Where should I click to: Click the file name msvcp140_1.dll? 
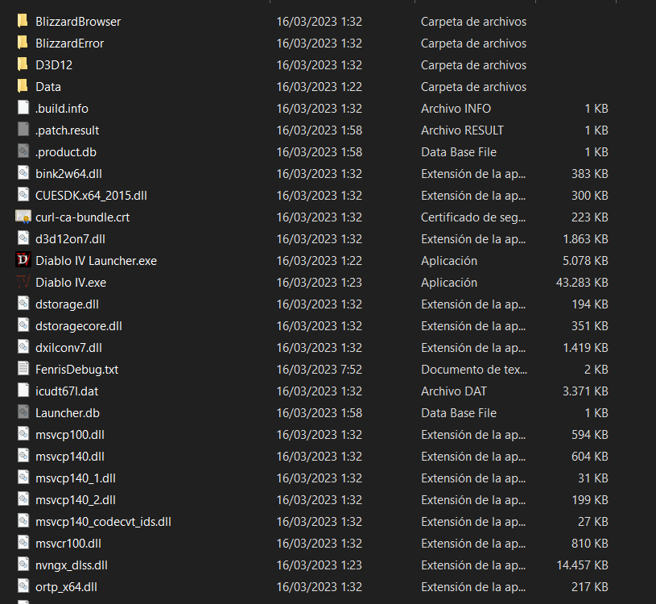76,478
